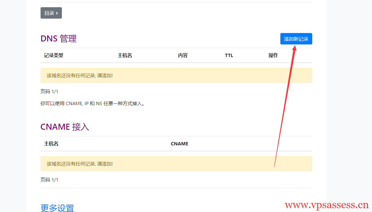Click the TTL column header
Image resolution: width=372 pixels, height=212 pixels.
coord(229,55)
